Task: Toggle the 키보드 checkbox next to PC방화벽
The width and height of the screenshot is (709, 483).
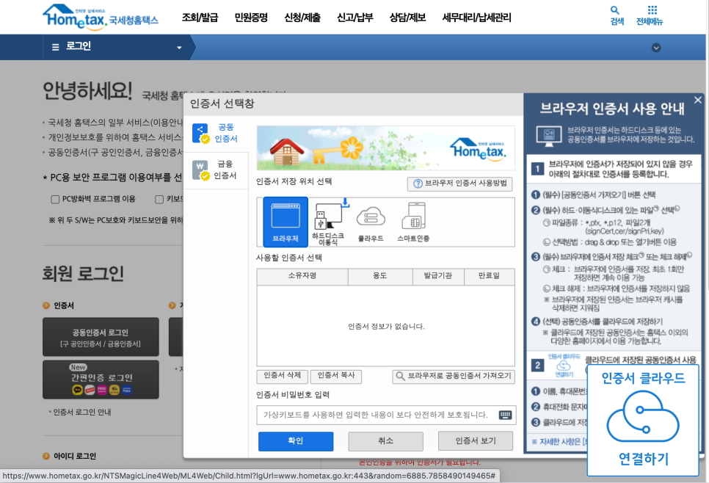Action: pos(159,199)
